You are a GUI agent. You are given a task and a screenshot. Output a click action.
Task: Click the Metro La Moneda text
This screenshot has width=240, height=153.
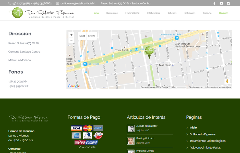click(20, 60)
